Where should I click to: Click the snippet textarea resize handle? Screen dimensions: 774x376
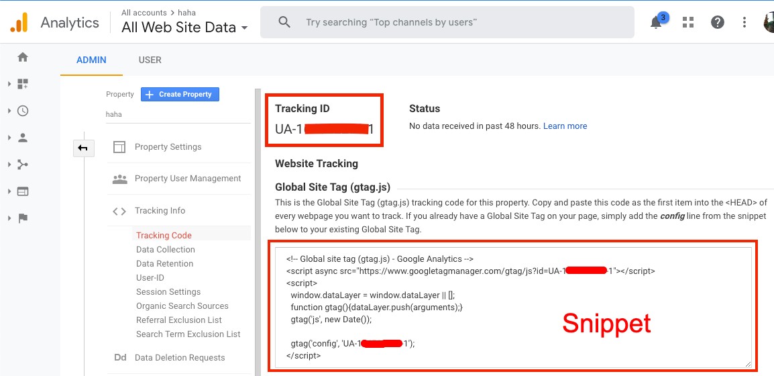[748, 364]
